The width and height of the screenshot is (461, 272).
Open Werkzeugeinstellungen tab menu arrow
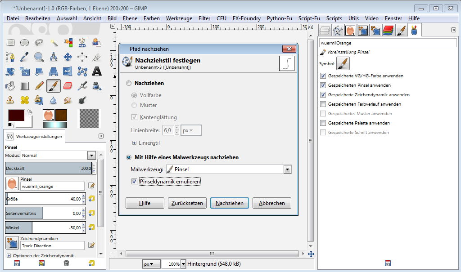[101, 136]
